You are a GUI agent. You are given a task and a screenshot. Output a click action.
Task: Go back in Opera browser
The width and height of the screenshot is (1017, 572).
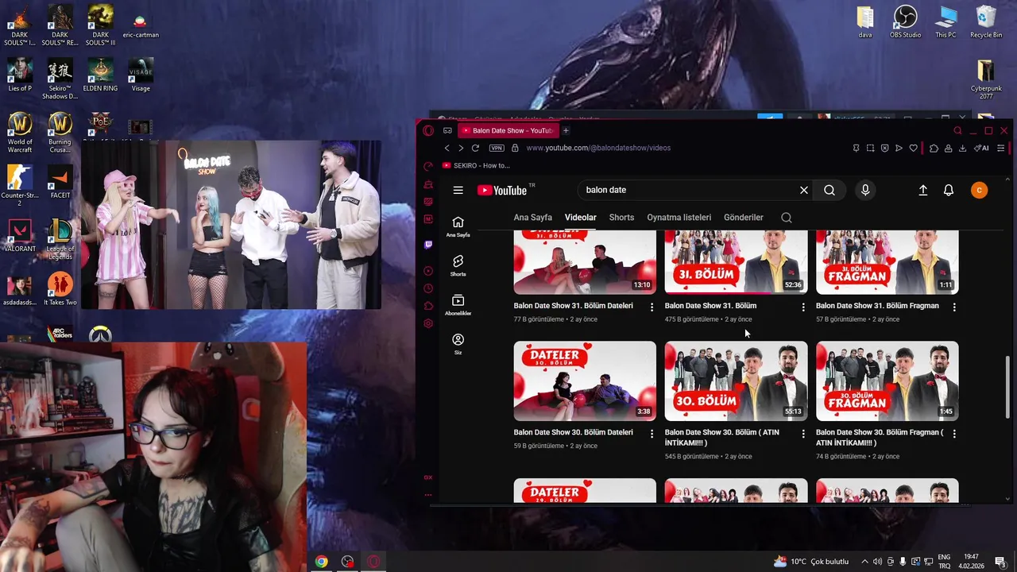[447, 148]
